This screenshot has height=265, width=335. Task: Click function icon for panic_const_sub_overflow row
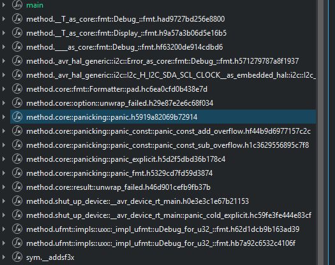[17, 145]
